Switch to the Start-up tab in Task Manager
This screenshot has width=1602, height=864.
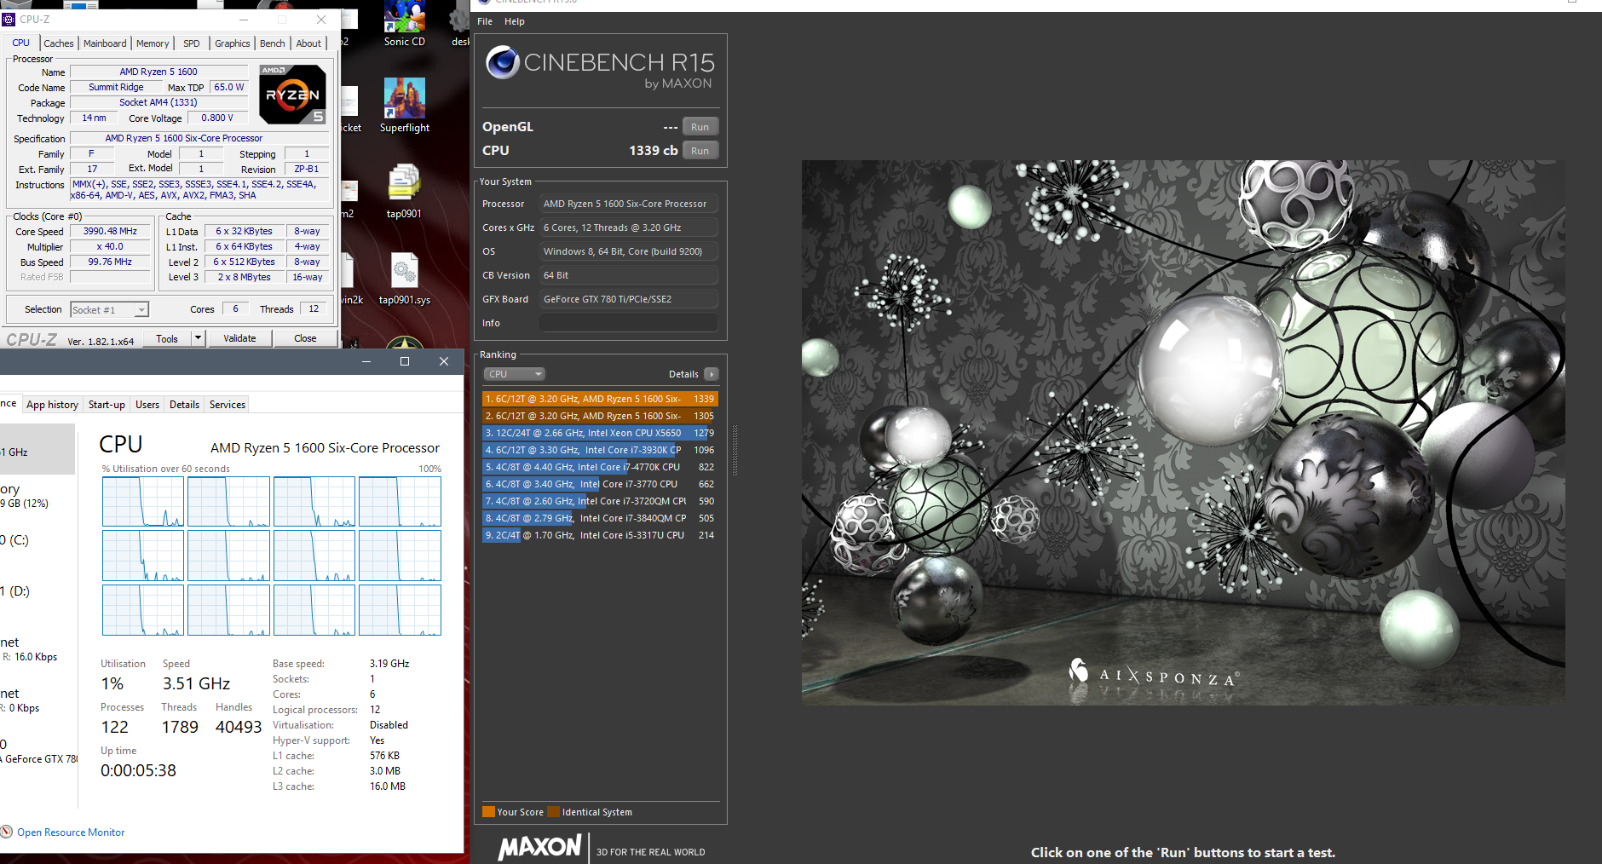(x=107, y=405)
